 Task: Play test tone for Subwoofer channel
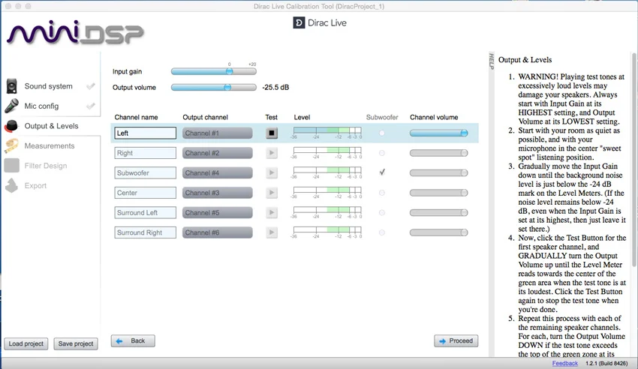272,172
